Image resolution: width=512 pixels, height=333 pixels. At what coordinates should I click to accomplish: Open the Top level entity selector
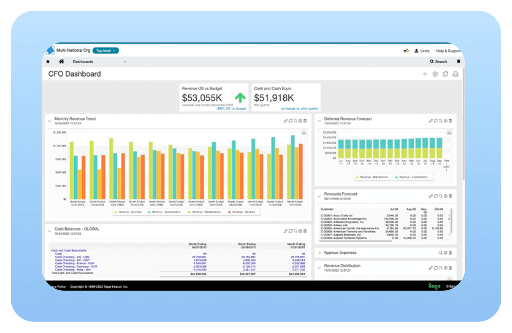point(105,50)
